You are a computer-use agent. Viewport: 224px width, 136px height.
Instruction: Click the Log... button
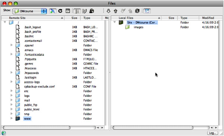tap(212, 133)
